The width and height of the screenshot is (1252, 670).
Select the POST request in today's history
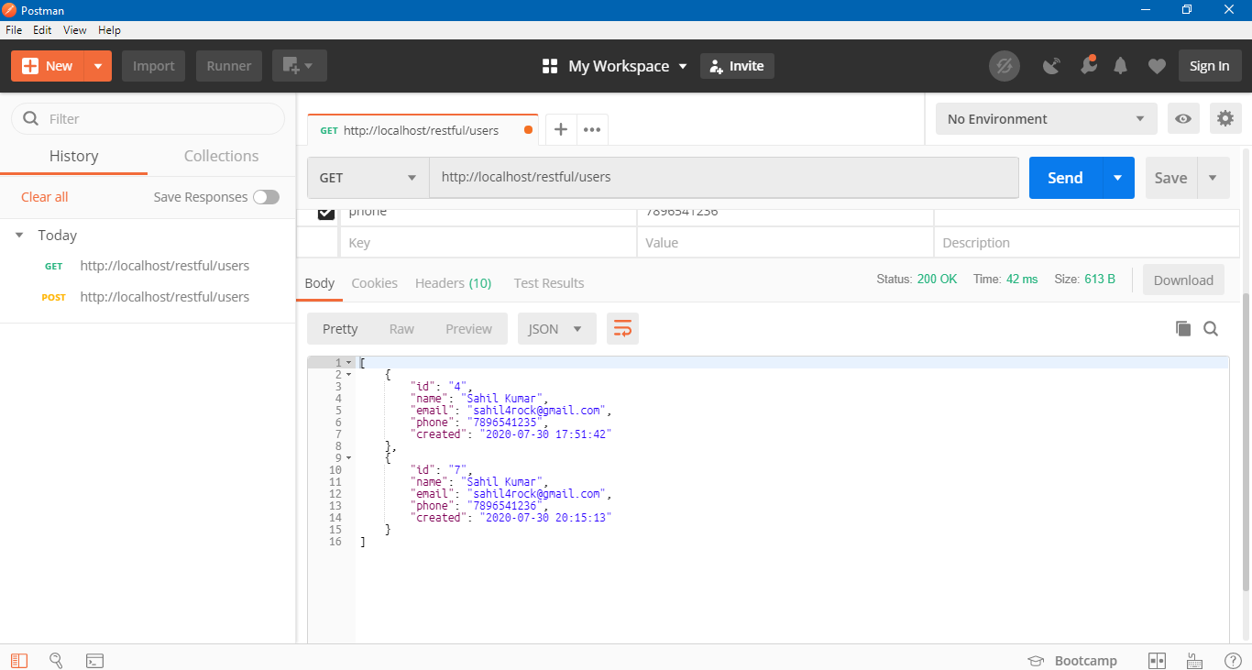[164, 296]
